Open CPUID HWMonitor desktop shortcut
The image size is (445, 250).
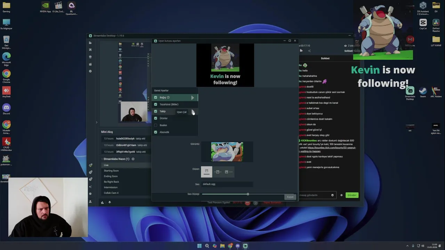coord(6,144)
